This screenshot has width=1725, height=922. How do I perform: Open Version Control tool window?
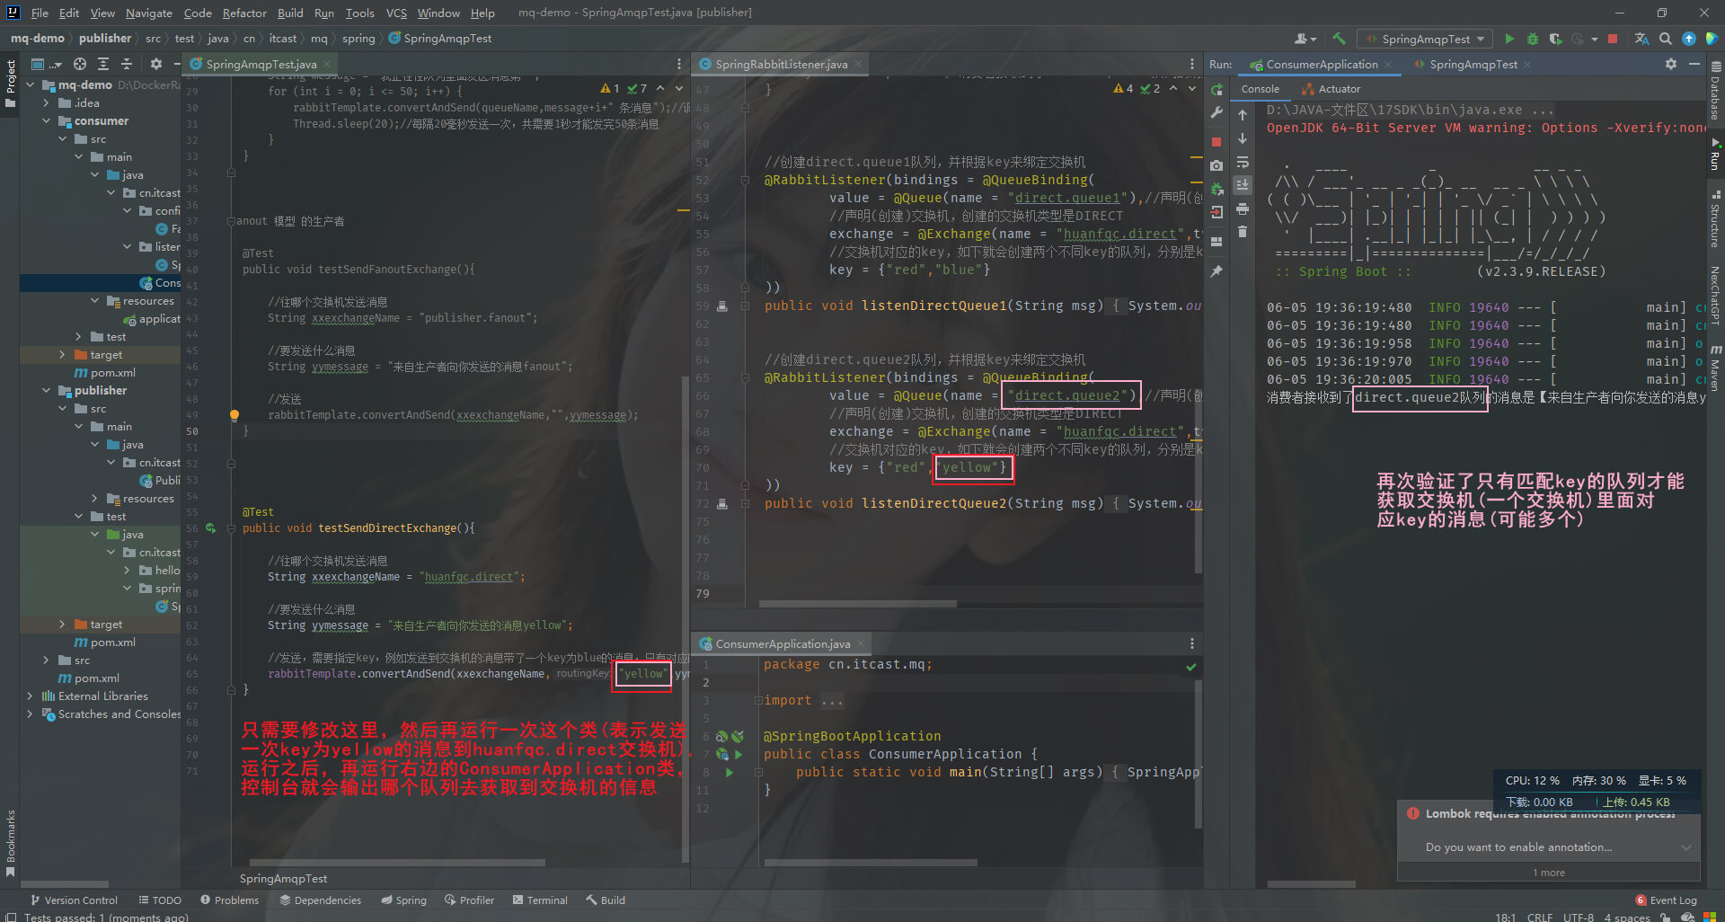(74, 900)
